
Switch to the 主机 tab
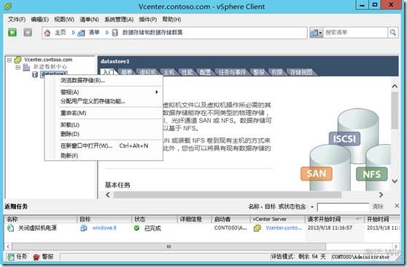[168, 72]
